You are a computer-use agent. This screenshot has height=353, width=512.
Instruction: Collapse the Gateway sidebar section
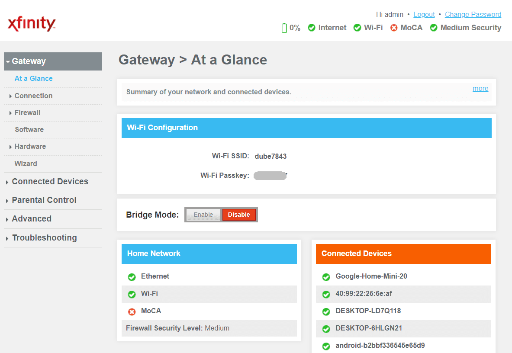coord(29,61)
